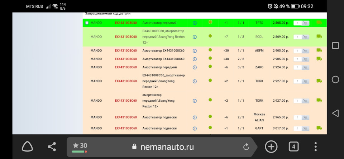This screenshot has height=159, width=344.
Task: Open the browser three-dot menu
Action: [x=315, y=146]
